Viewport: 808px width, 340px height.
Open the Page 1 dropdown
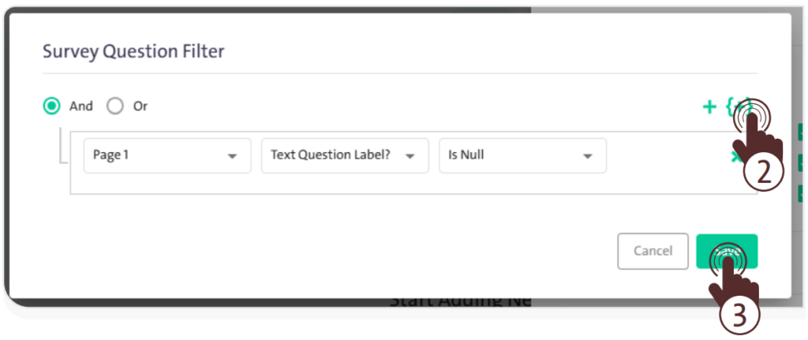166,155
